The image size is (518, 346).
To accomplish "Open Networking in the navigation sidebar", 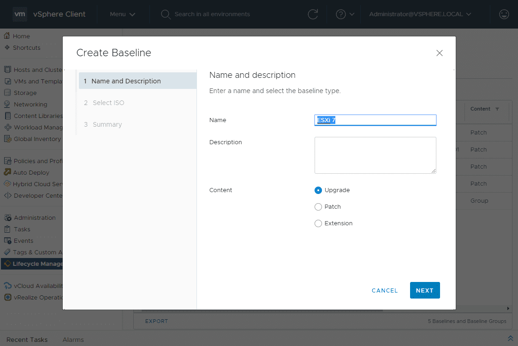I will point(30,104).
